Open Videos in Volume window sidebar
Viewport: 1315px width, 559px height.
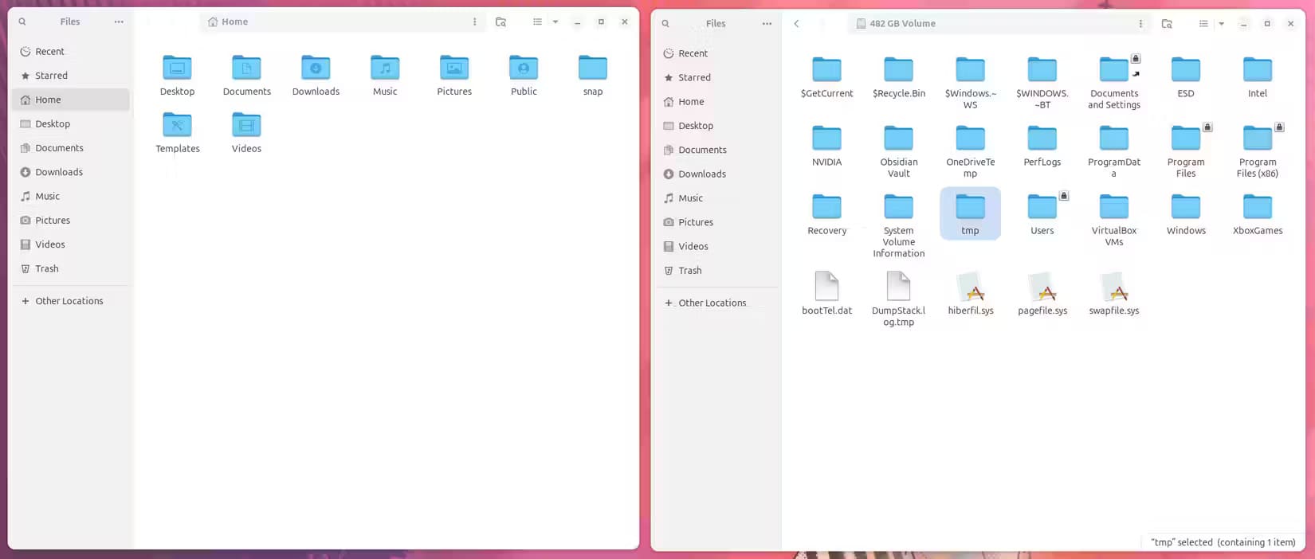(716, 246)
